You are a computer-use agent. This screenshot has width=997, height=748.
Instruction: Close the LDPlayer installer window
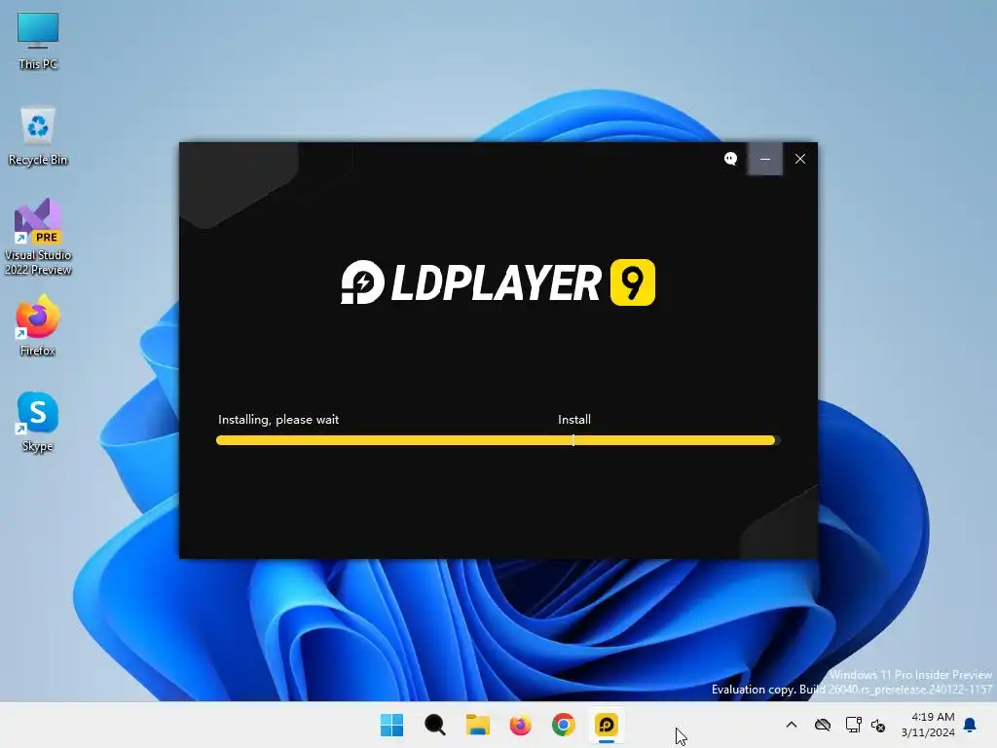[x=800, y=159]
